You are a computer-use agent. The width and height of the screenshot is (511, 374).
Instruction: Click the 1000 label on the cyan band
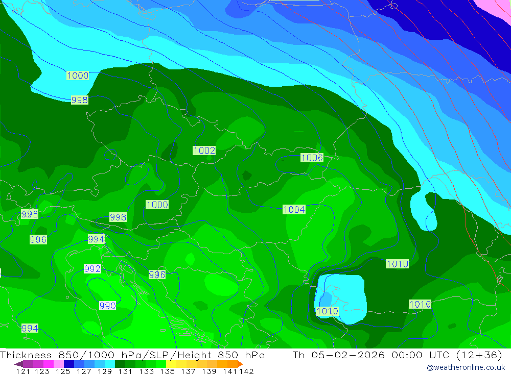coord(78,76)
